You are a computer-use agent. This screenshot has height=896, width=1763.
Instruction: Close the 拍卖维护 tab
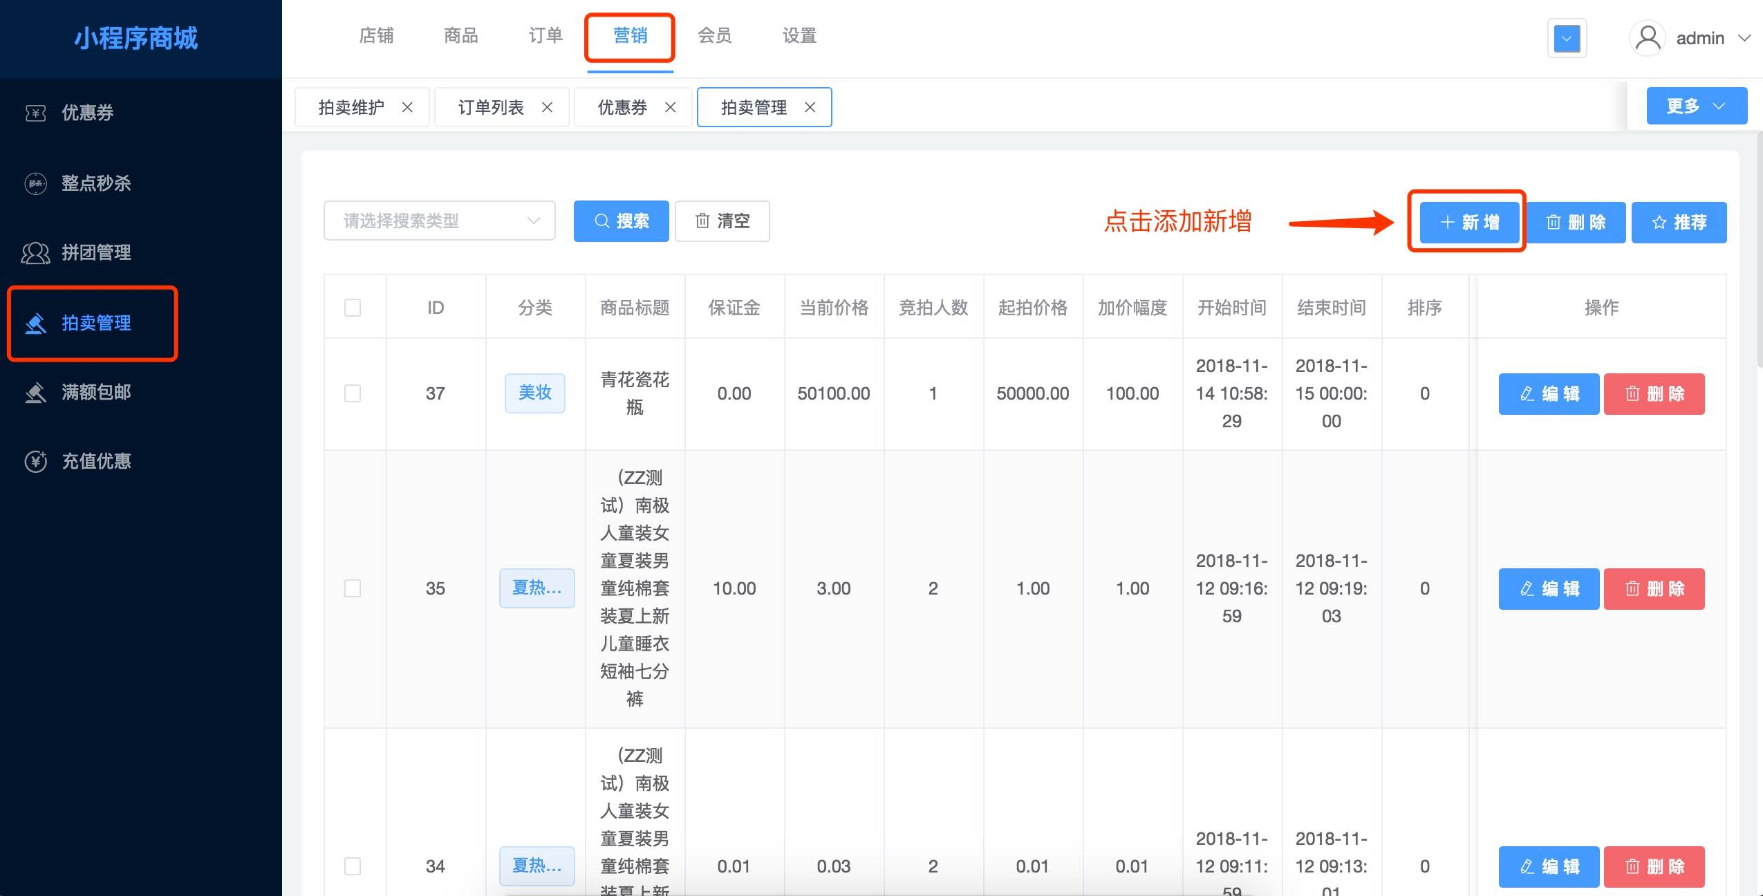click(x=407, y=107)
